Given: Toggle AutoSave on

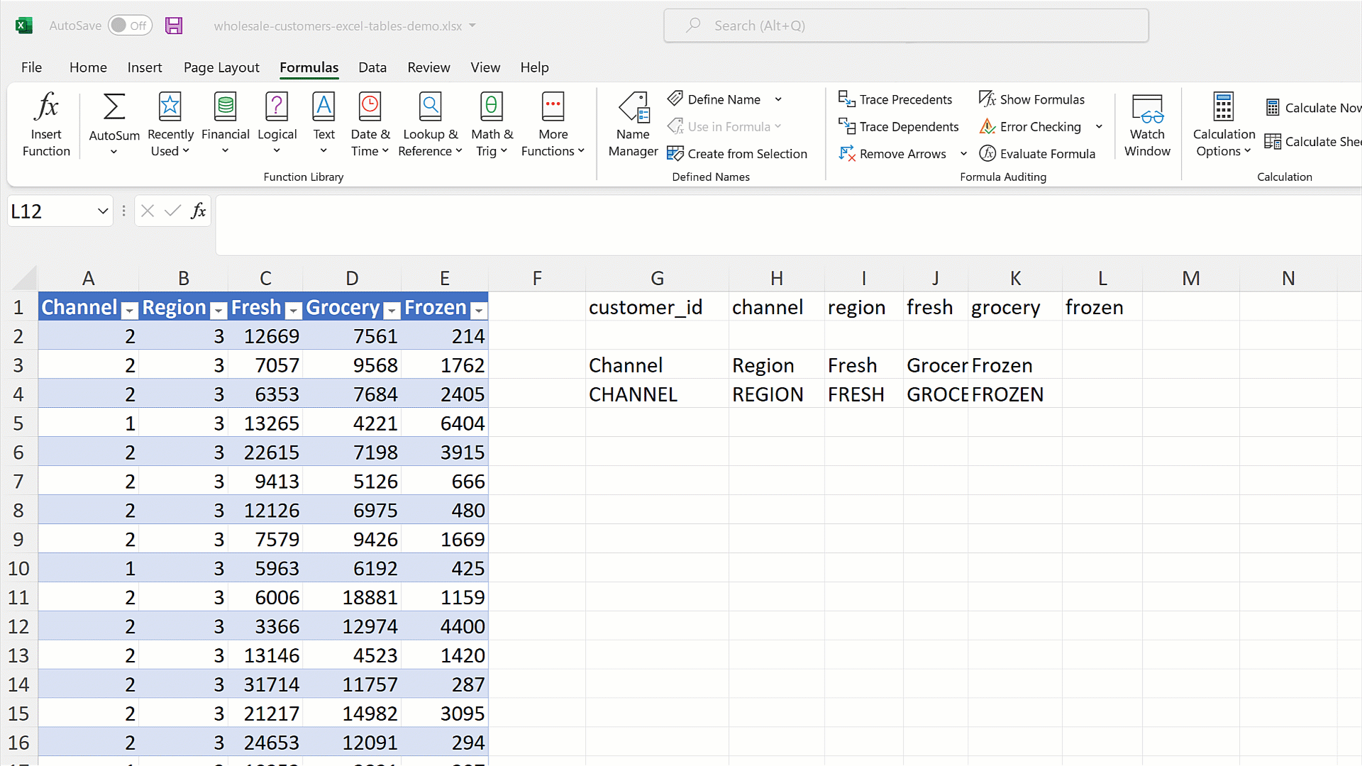Looking at the screenshot, I should coord(131,25).
